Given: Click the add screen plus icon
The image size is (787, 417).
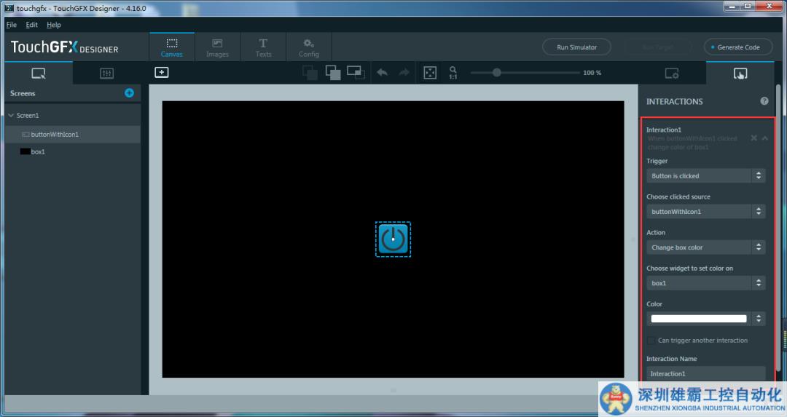Looking at the screenshot, I should (x=129, y=93).
